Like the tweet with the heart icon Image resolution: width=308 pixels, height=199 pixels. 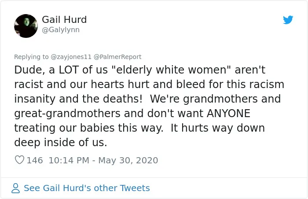19,160
